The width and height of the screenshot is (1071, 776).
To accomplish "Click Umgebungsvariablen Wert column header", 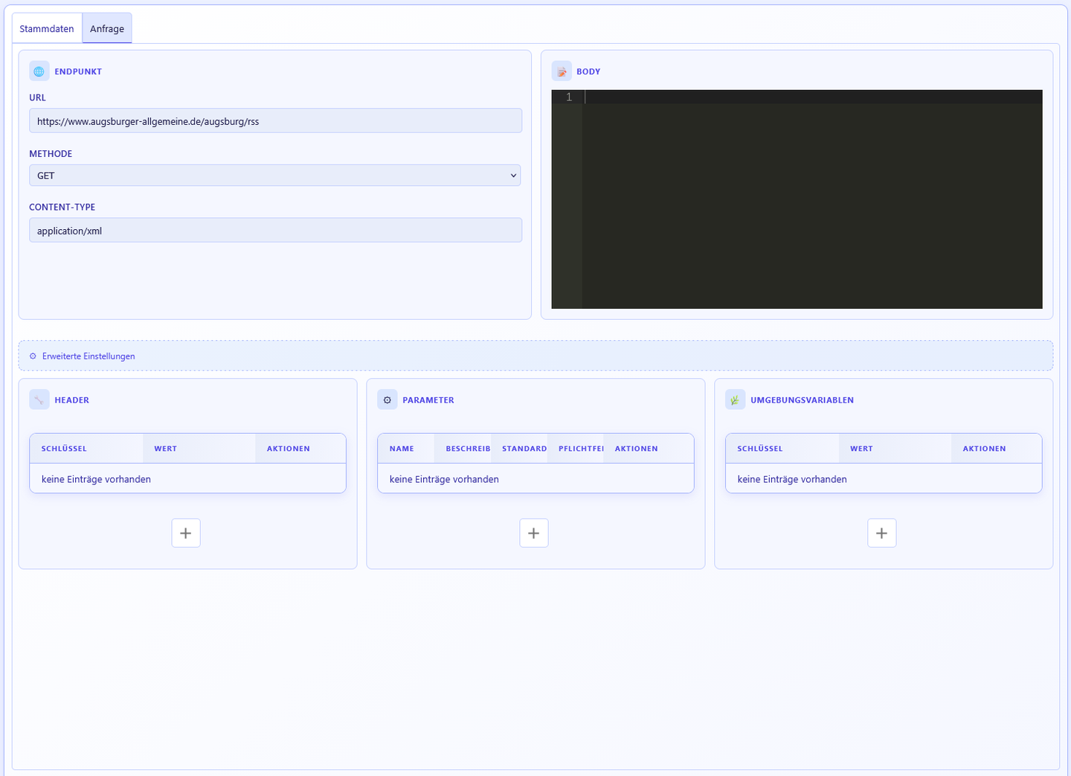I will tap(895, 449).
